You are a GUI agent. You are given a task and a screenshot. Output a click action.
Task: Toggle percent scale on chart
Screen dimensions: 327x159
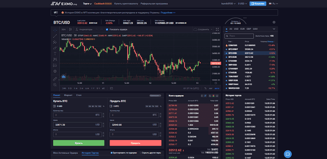click(206, 88)
